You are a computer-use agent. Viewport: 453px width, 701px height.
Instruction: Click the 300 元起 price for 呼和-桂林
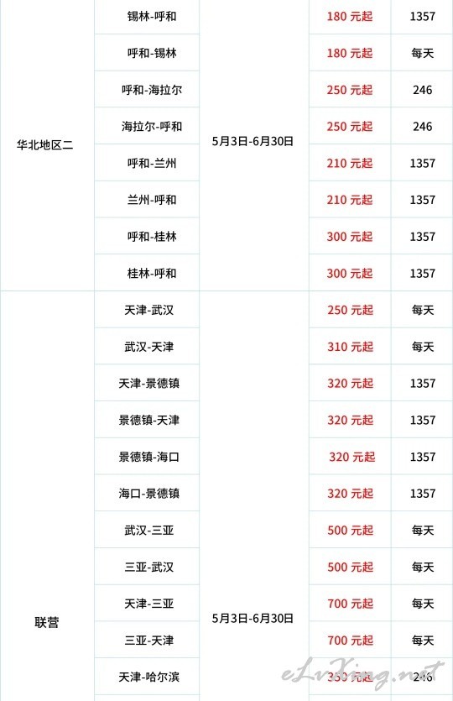pyautogui.click(x=350, y=237)
